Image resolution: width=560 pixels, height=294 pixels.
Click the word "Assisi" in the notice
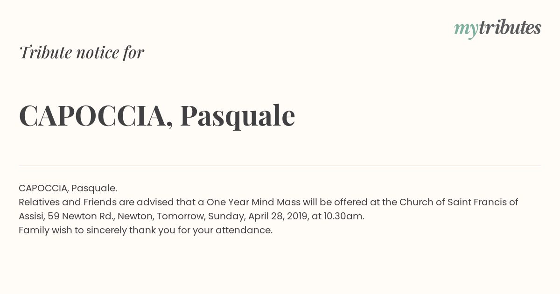[32, 216]
